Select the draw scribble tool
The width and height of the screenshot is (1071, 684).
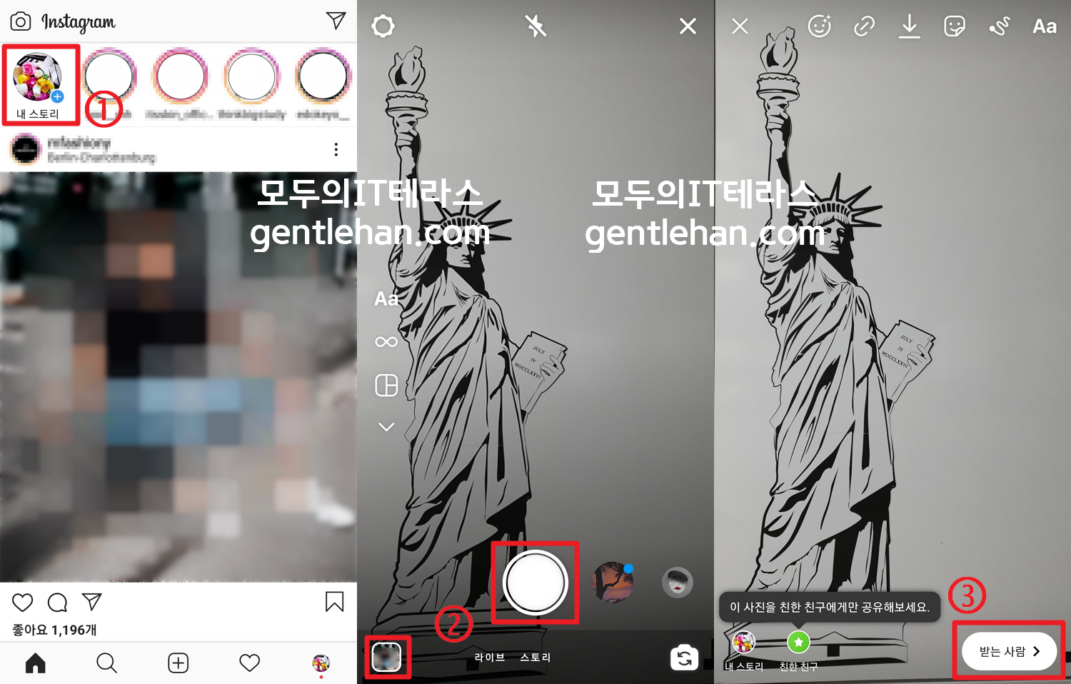coord(999,26)
